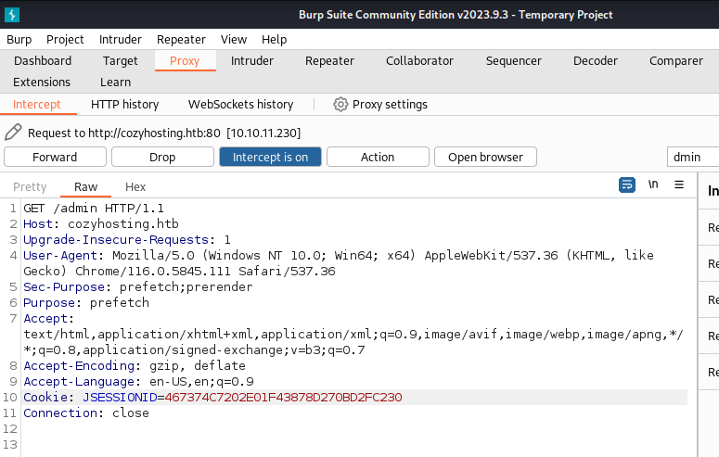Switch to the Target tab
Viewport: 719px width, 457px height.
[120, 61]
